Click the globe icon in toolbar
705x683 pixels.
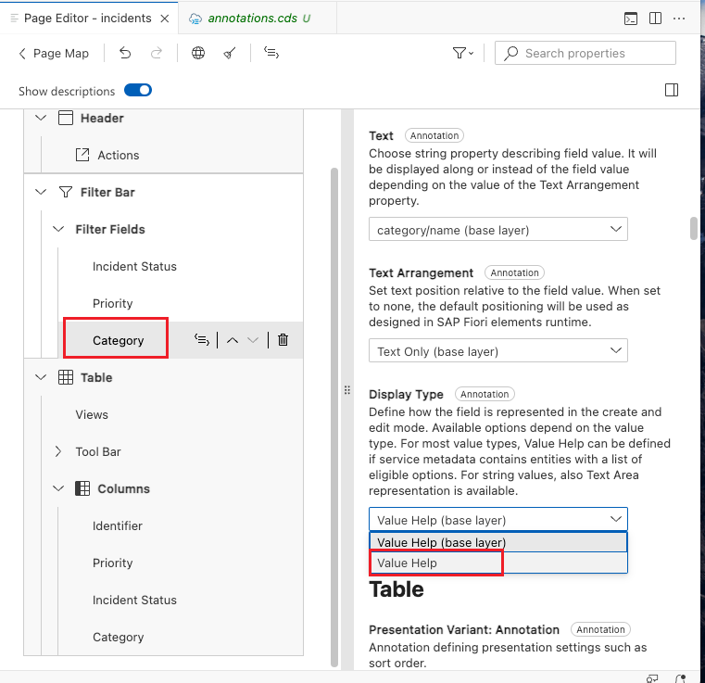coord(198,54)
